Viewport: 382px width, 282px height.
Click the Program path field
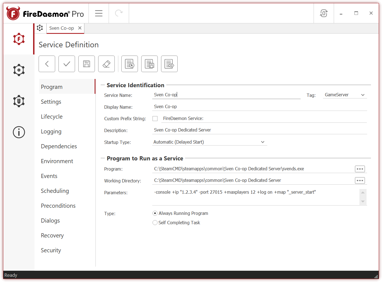tap(252, 169)
